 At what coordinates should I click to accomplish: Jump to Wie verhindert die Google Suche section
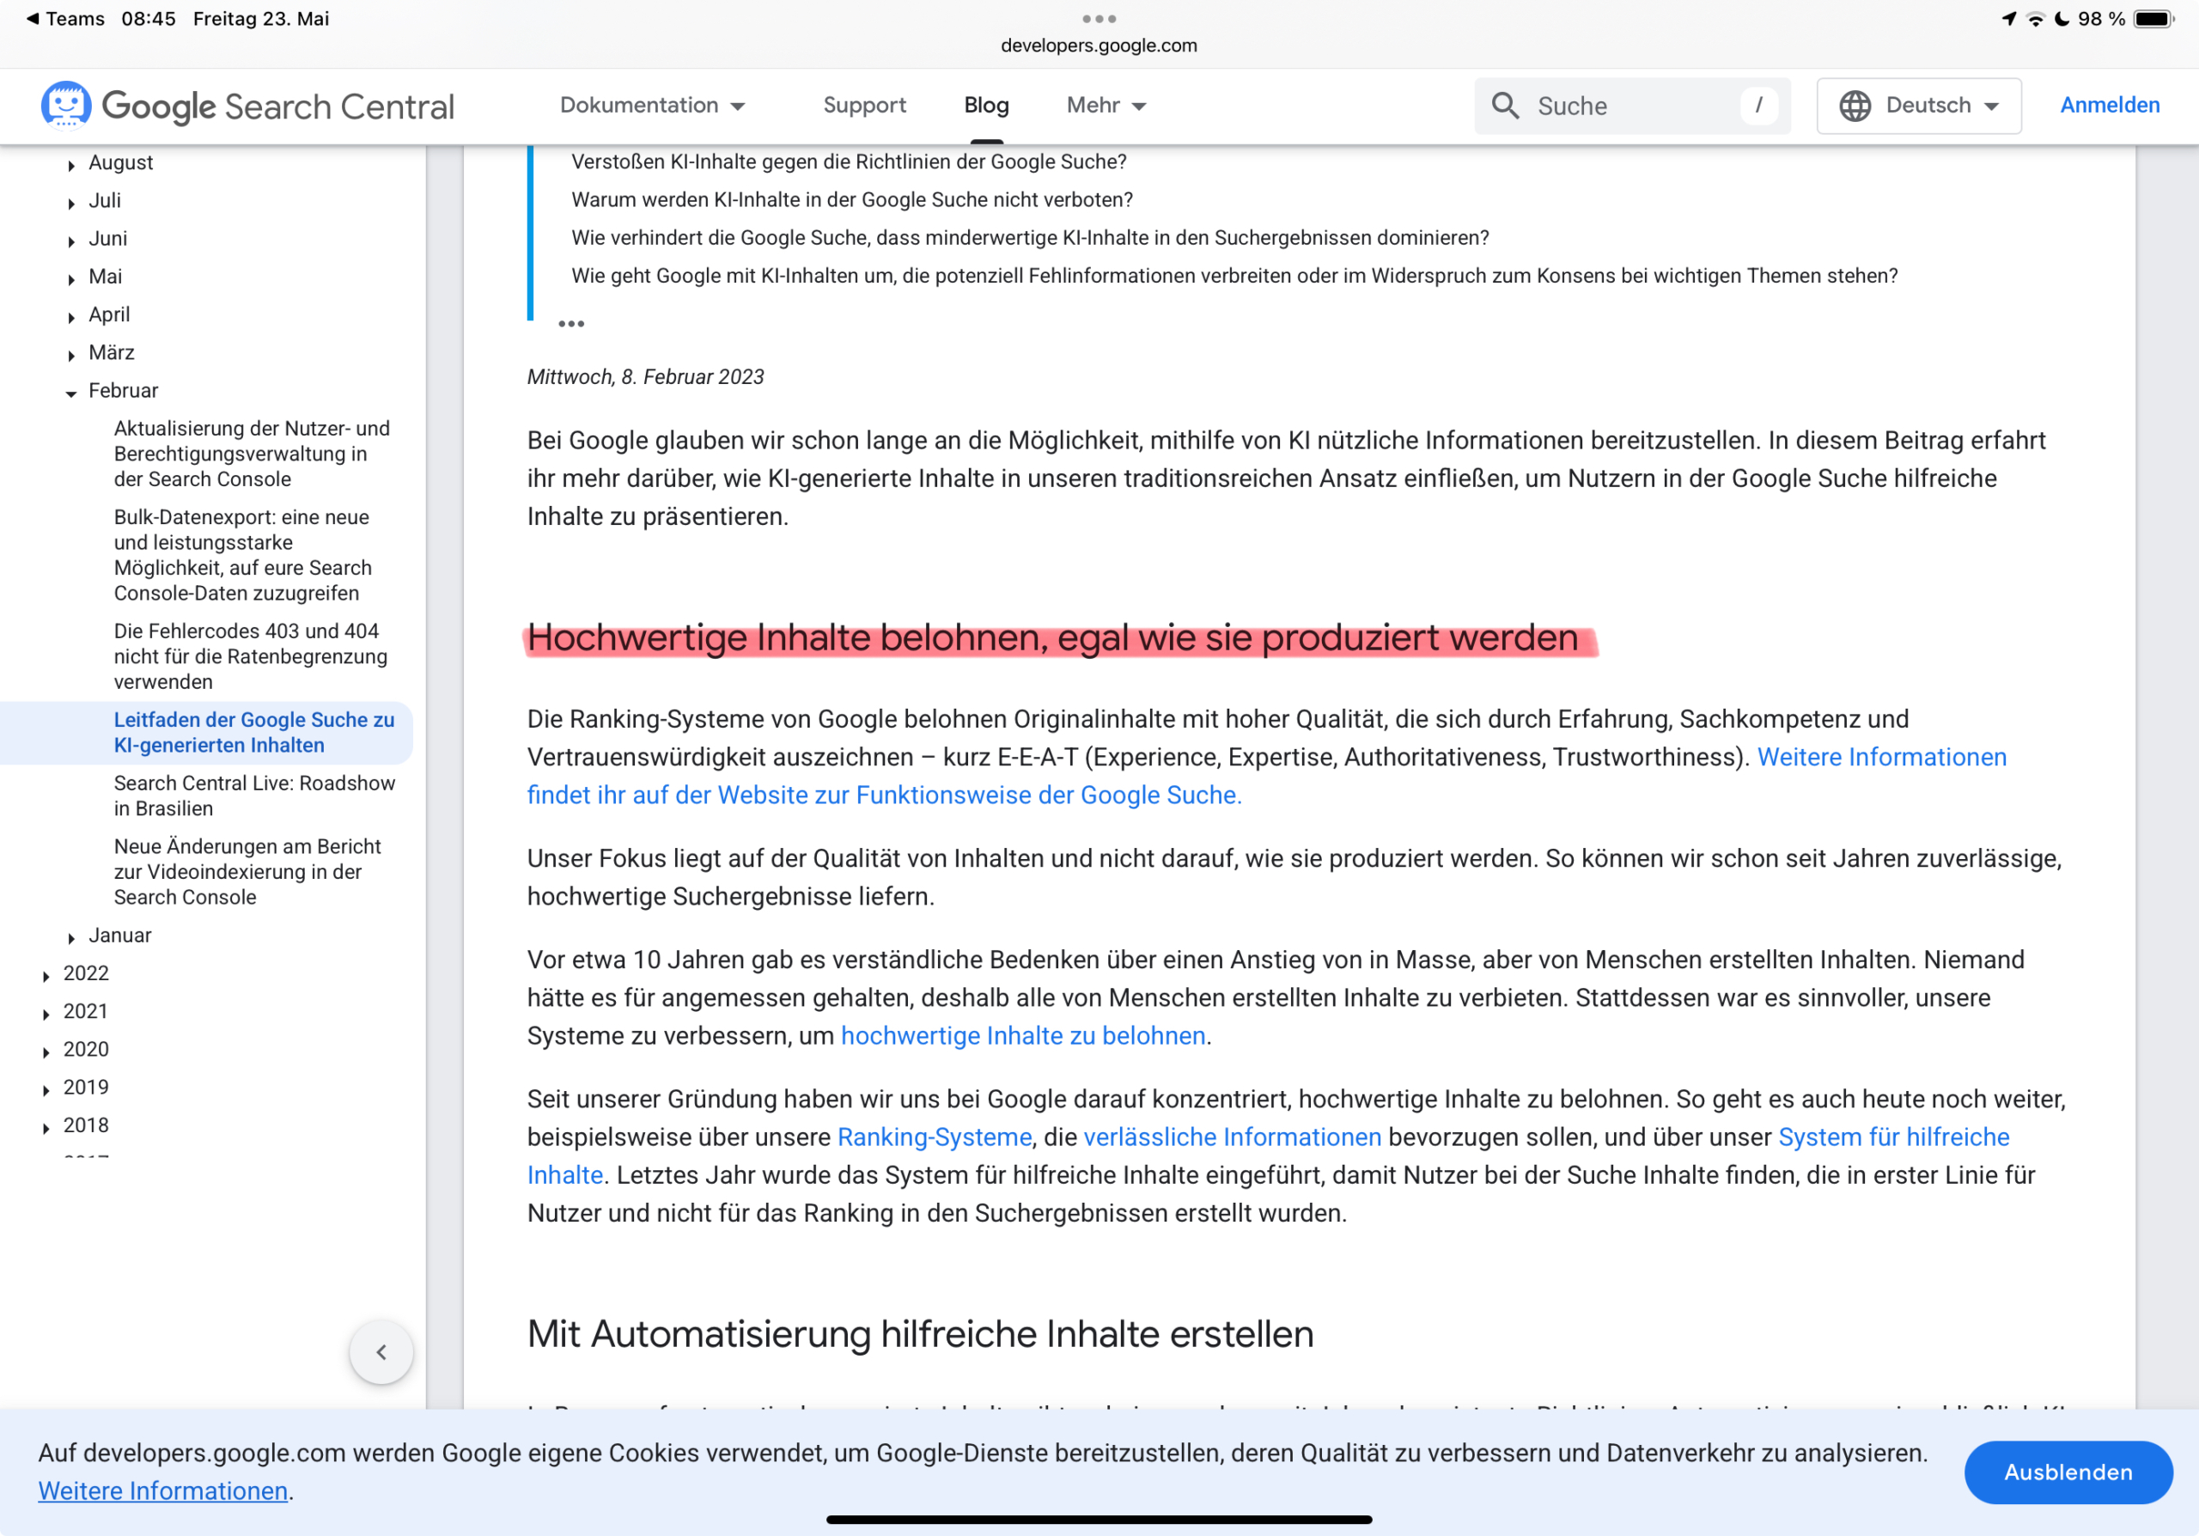pyautogui.click(x=1030, y=237)
